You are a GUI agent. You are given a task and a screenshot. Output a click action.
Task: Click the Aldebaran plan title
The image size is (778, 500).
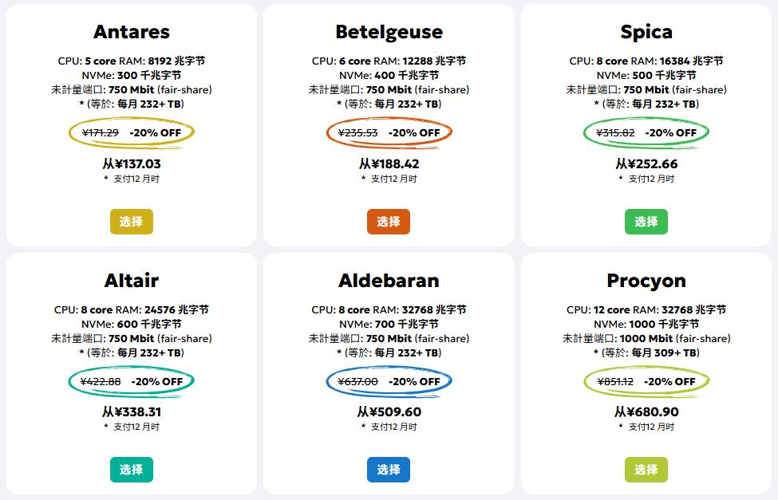389,281
